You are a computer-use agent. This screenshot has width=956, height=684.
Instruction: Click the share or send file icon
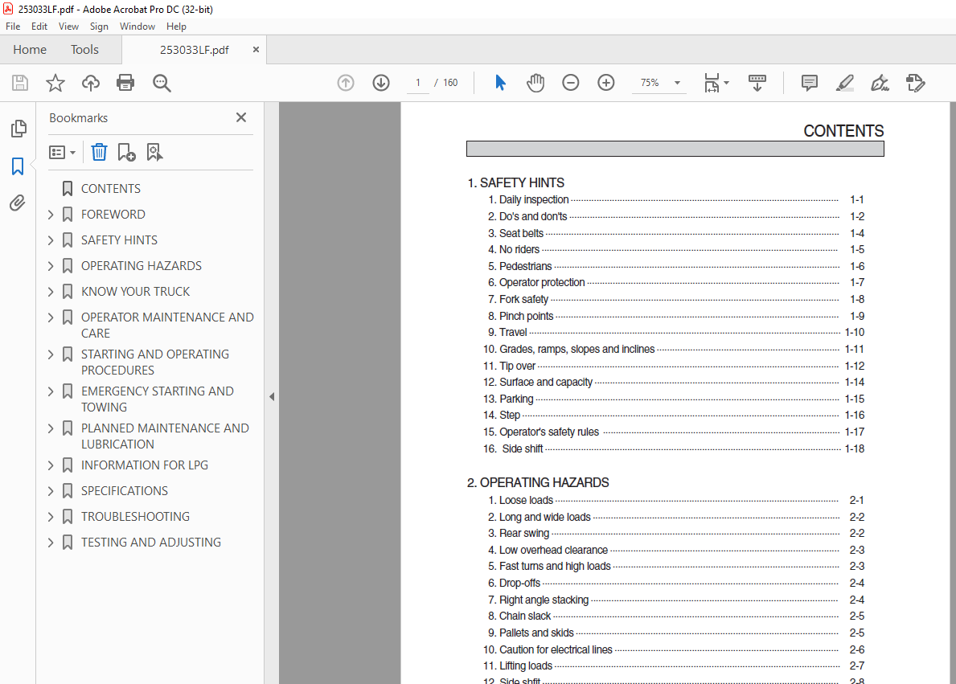tap(916, 83)
